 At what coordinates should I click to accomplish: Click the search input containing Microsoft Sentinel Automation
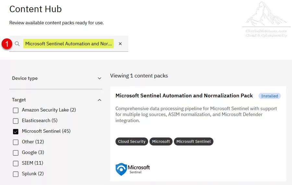click(x=68, y=44)
